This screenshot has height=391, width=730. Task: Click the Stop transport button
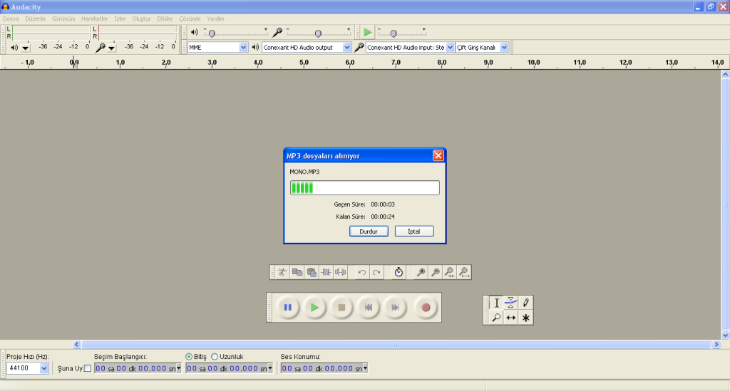point(341,307)
